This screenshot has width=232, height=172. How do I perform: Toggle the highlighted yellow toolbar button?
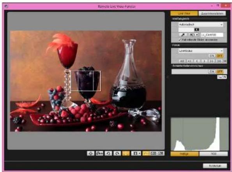126,153
